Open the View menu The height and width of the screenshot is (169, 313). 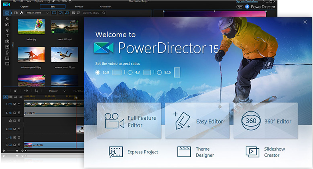pyautogui.click(x=29, y=1)
